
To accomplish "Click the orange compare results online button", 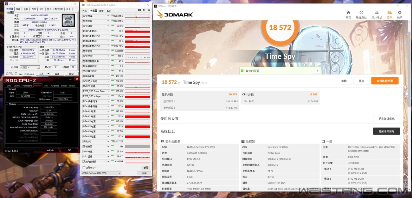I will (385, 81).
